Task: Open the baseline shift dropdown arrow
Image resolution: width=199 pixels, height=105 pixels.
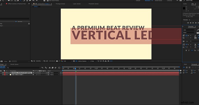Action: tap(191, 47)
